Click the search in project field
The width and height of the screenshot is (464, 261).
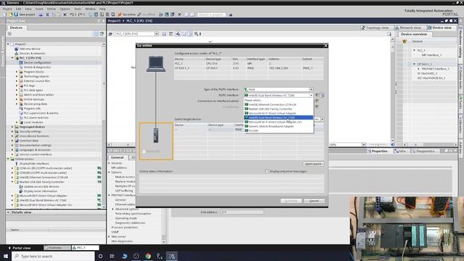211,14
